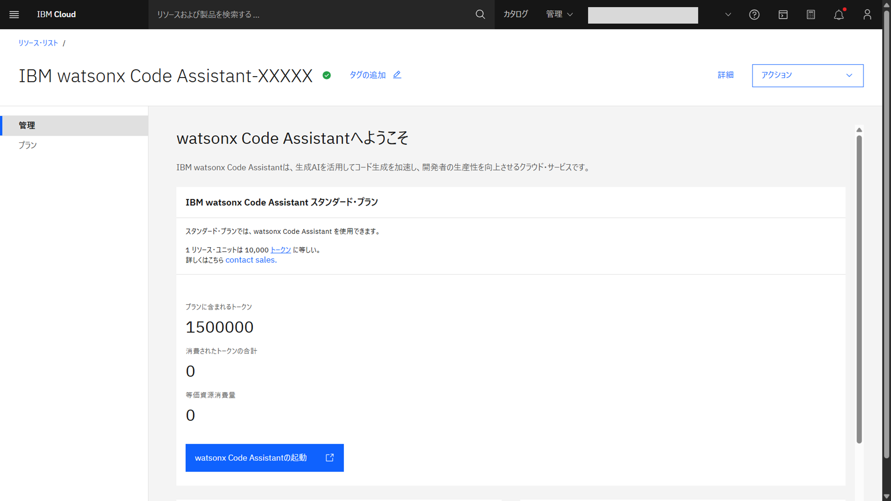
Task: Open the カタログ menu item
Action: click(x=516, y=15)
